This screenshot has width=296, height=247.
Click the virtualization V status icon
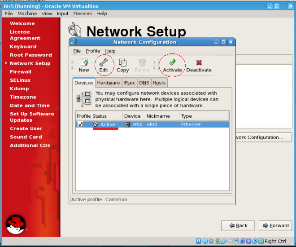[248, 241]
